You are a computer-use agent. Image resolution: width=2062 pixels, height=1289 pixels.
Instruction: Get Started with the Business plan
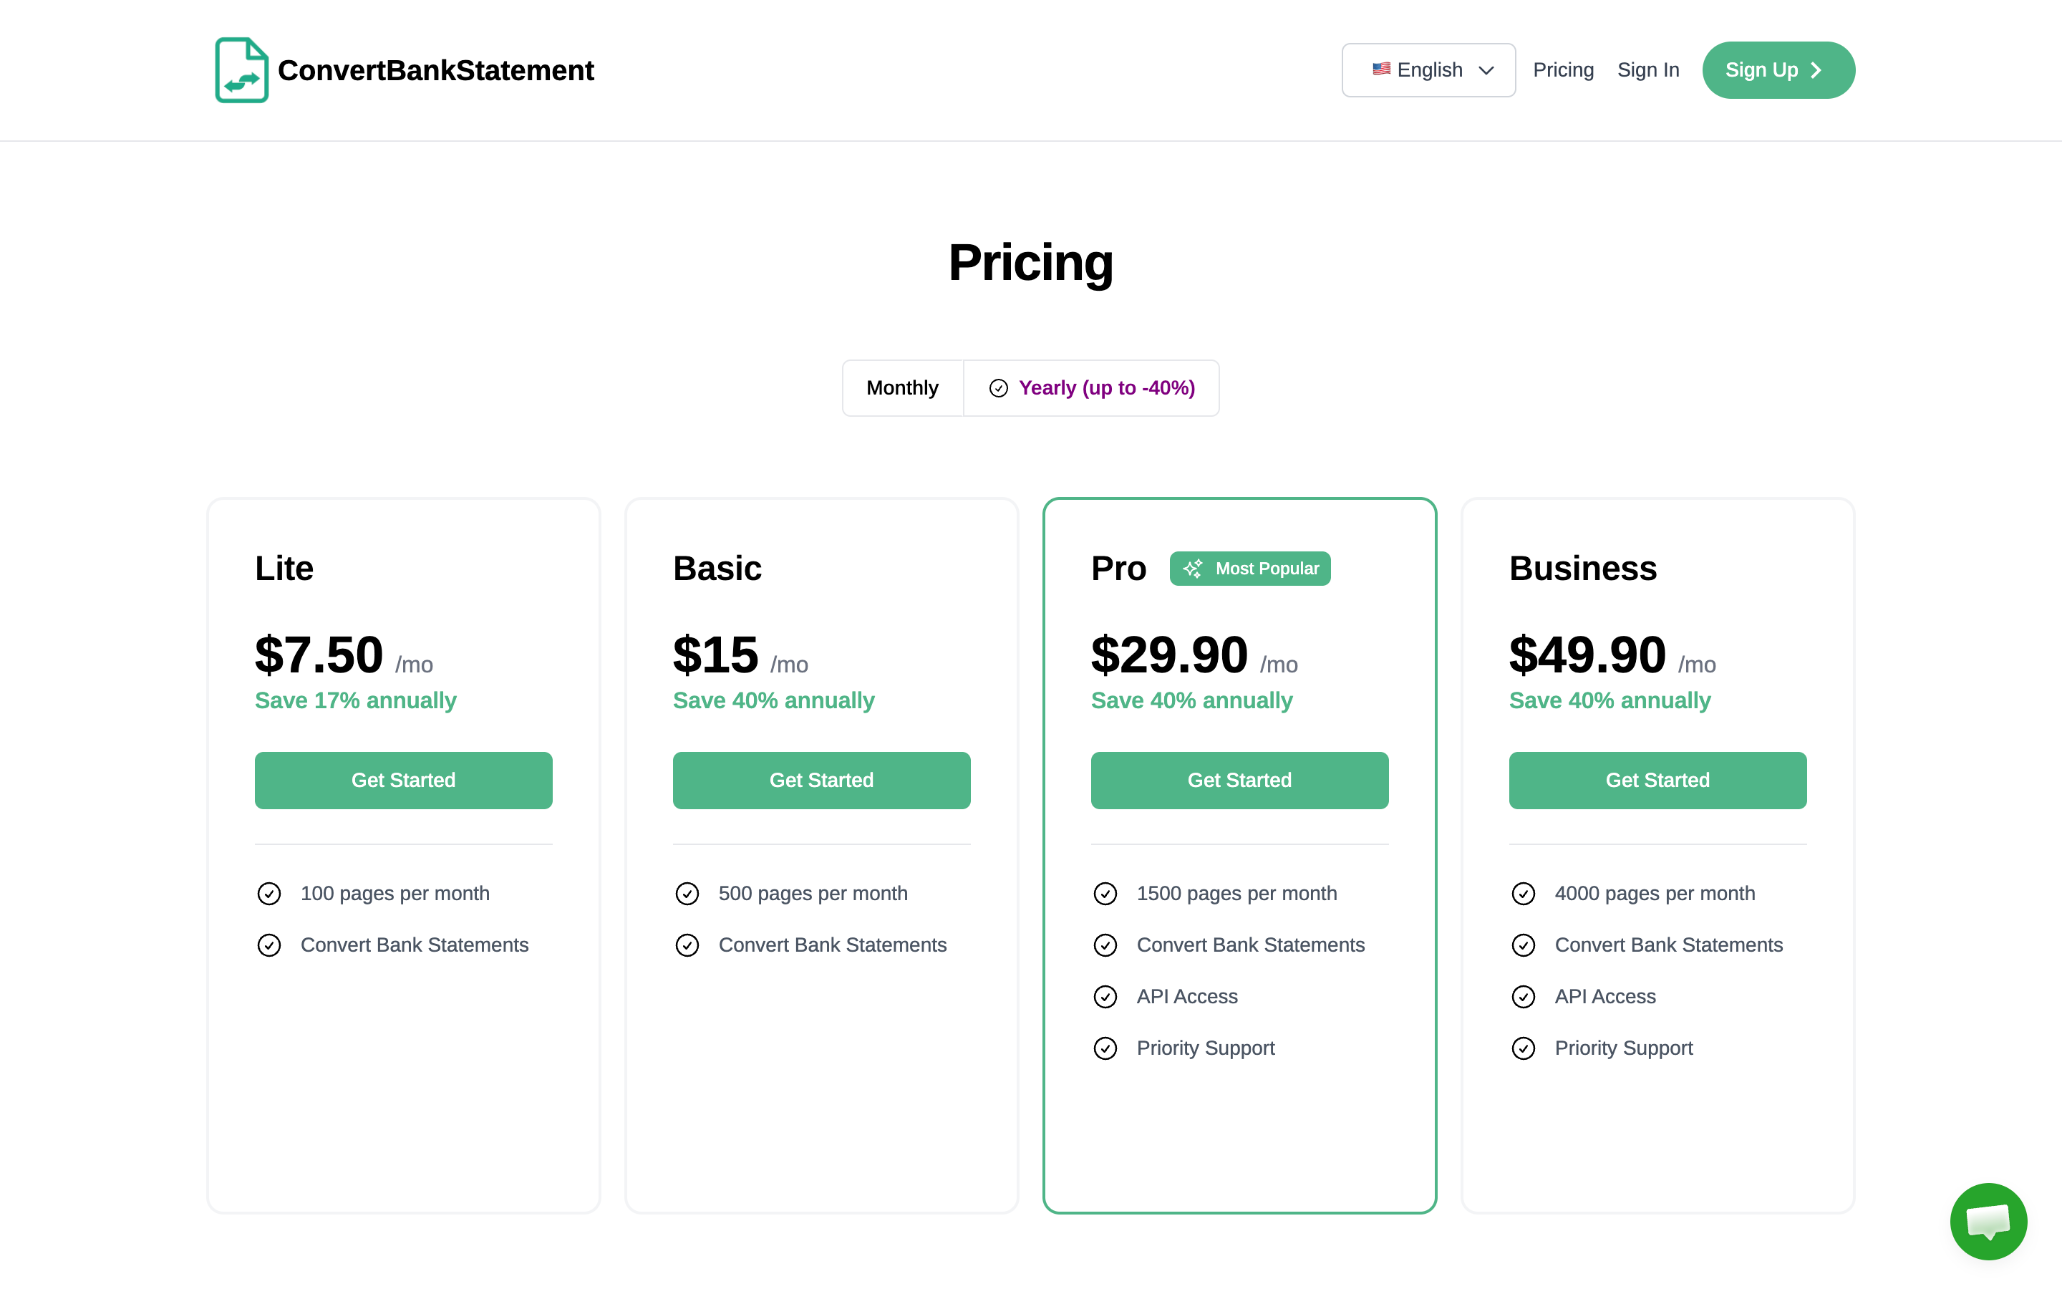[1657, 780]
